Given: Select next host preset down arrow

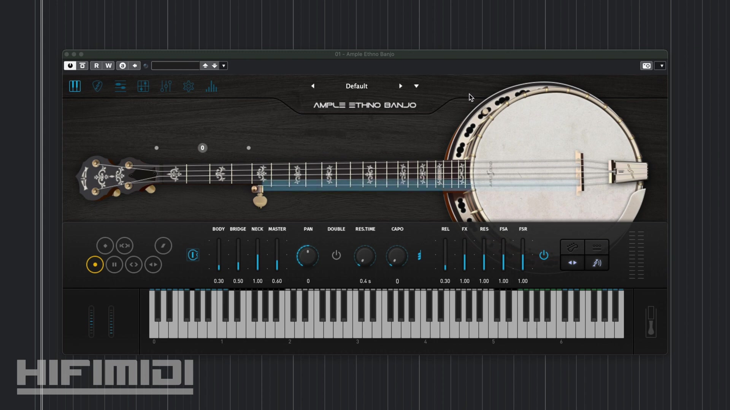Looking at the screenshot, I should [214, 66].
